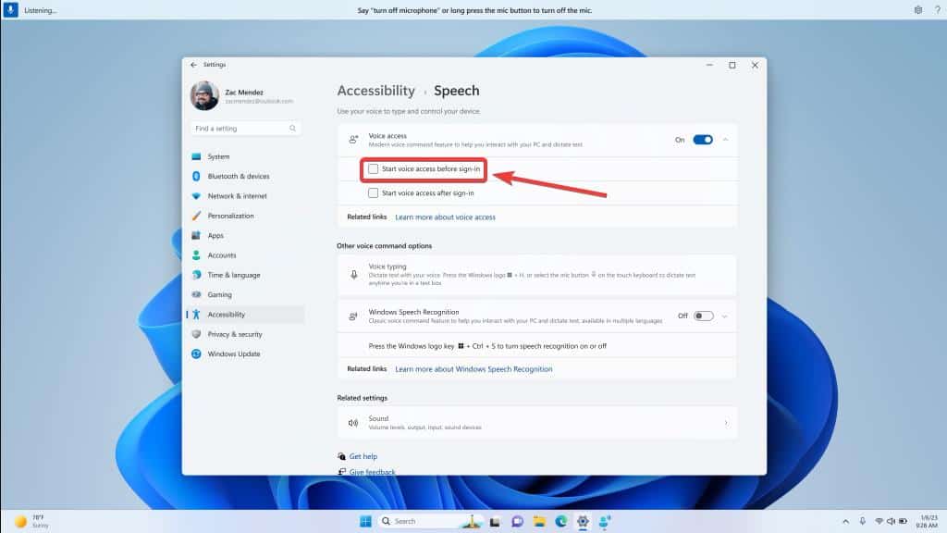Click the Voice typing row title

click(x=387, y=266)
